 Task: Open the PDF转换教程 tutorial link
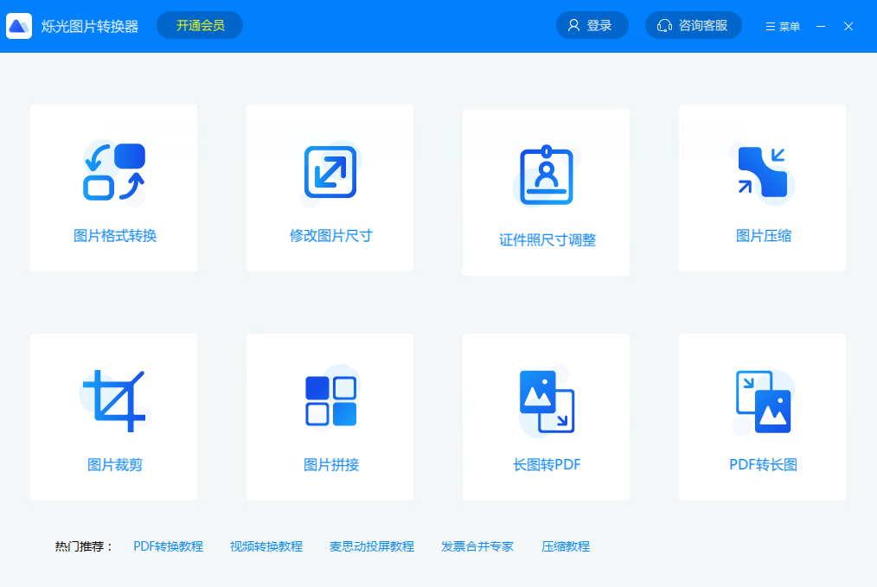[x=169, y=546]
